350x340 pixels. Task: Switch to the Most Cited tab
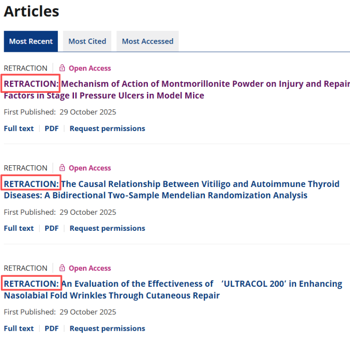click(x=87, y=41)
